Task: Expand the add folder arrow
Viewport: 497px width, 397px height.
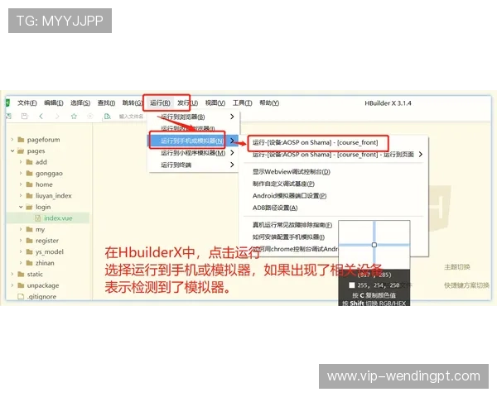Action: tap(21, 162)
